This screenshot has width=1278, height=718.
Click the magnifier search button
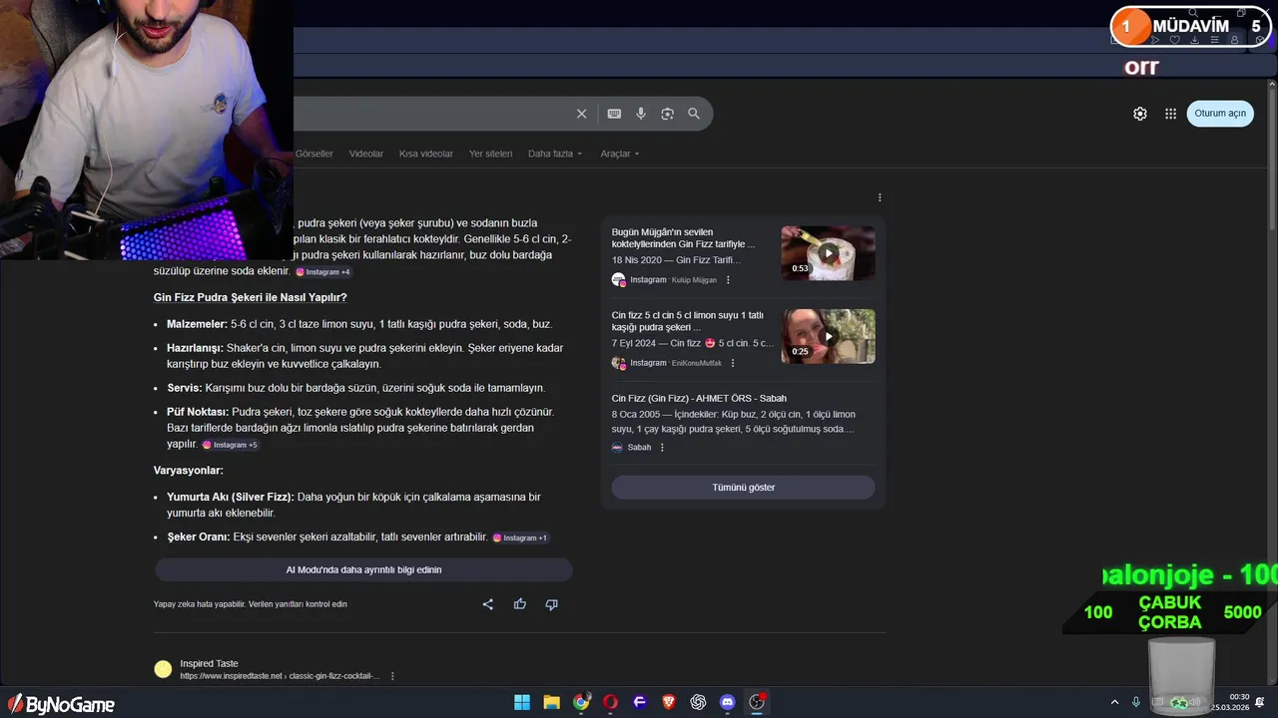pyautogui.click(x=694, y=114)
